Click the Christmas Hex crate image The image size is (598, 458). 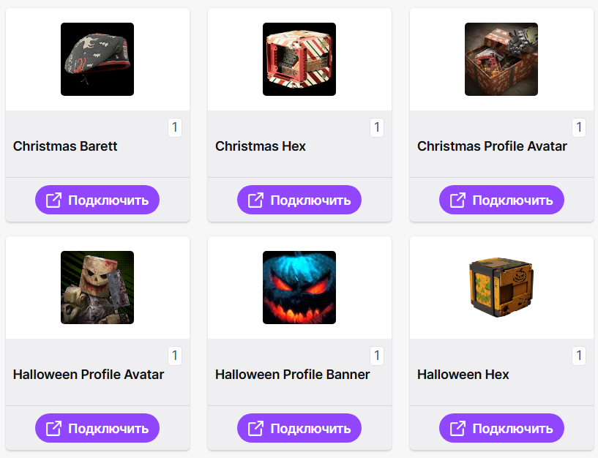pyautogui.click(x=299, y=59)
